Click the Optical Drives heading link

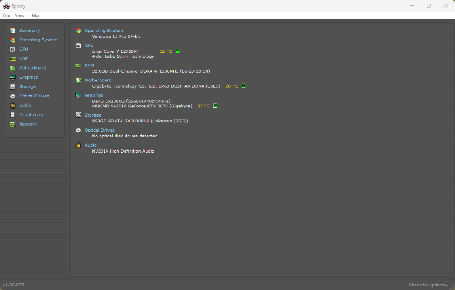(x=99, y=130)
